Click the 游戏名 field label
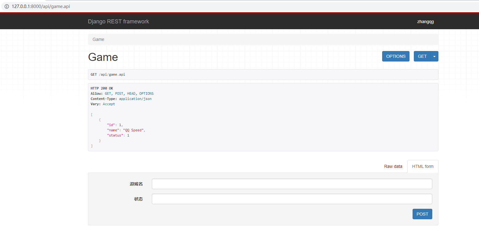The width and height of the screenshot is (479, 238). click(x=136, y=184)
